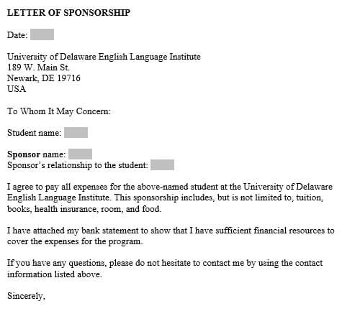Screen dimensions: 342x311
Task: Click the 'bank statement' paragraph text
Action: [171, 236]
